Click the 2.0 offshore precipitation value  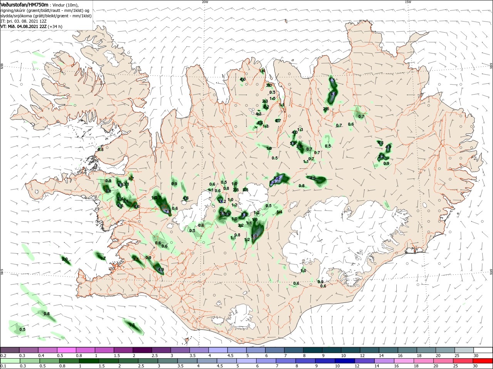coord(65,259)
